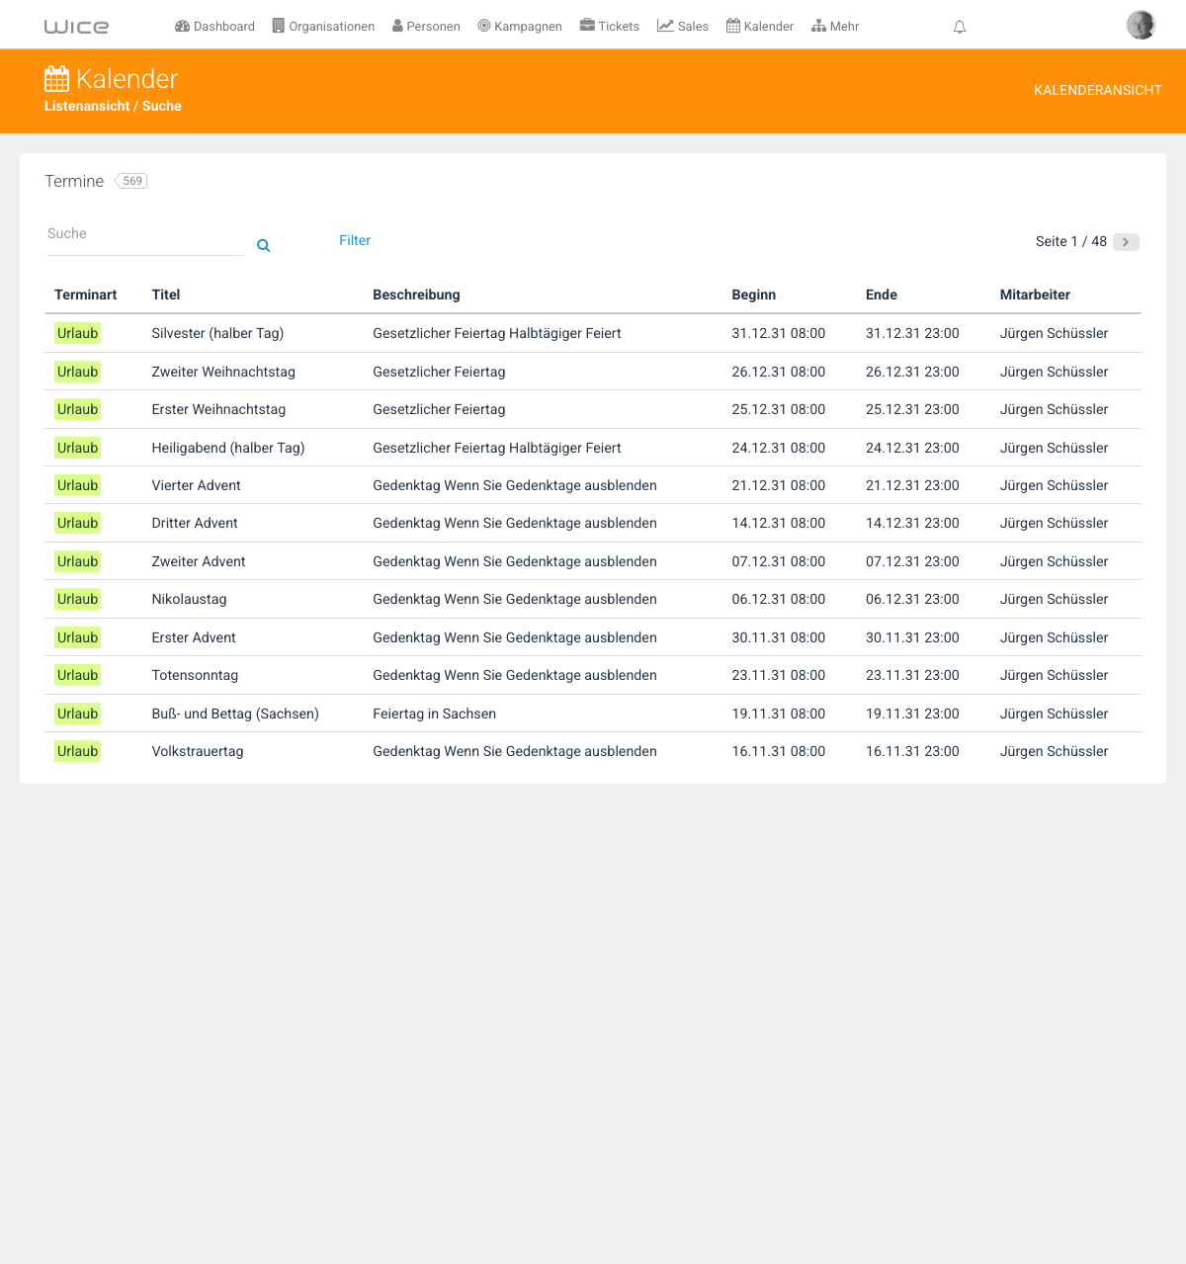
Task: Click description 'Feiertag in Sachsen'
Action: (434, 714)
